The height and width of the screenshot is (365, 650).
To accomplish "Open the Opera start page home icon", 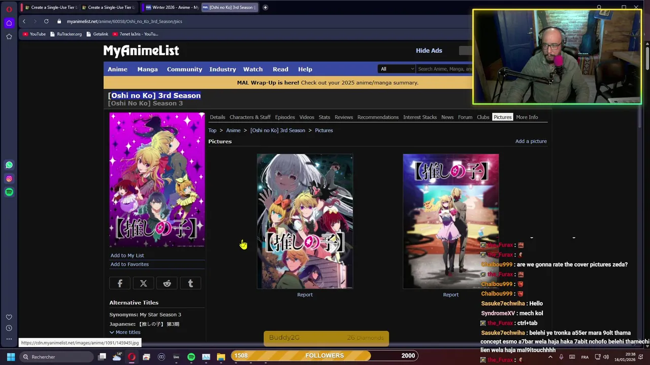I will pos(9,23).
